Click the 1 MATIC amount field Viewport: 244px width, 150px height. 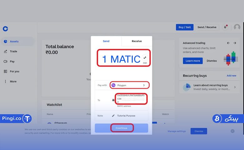coord(121,59)
